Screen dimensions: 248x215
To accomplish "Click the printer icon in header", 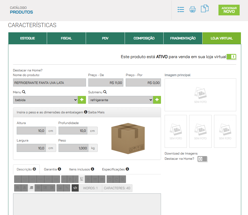I will 193,10.
